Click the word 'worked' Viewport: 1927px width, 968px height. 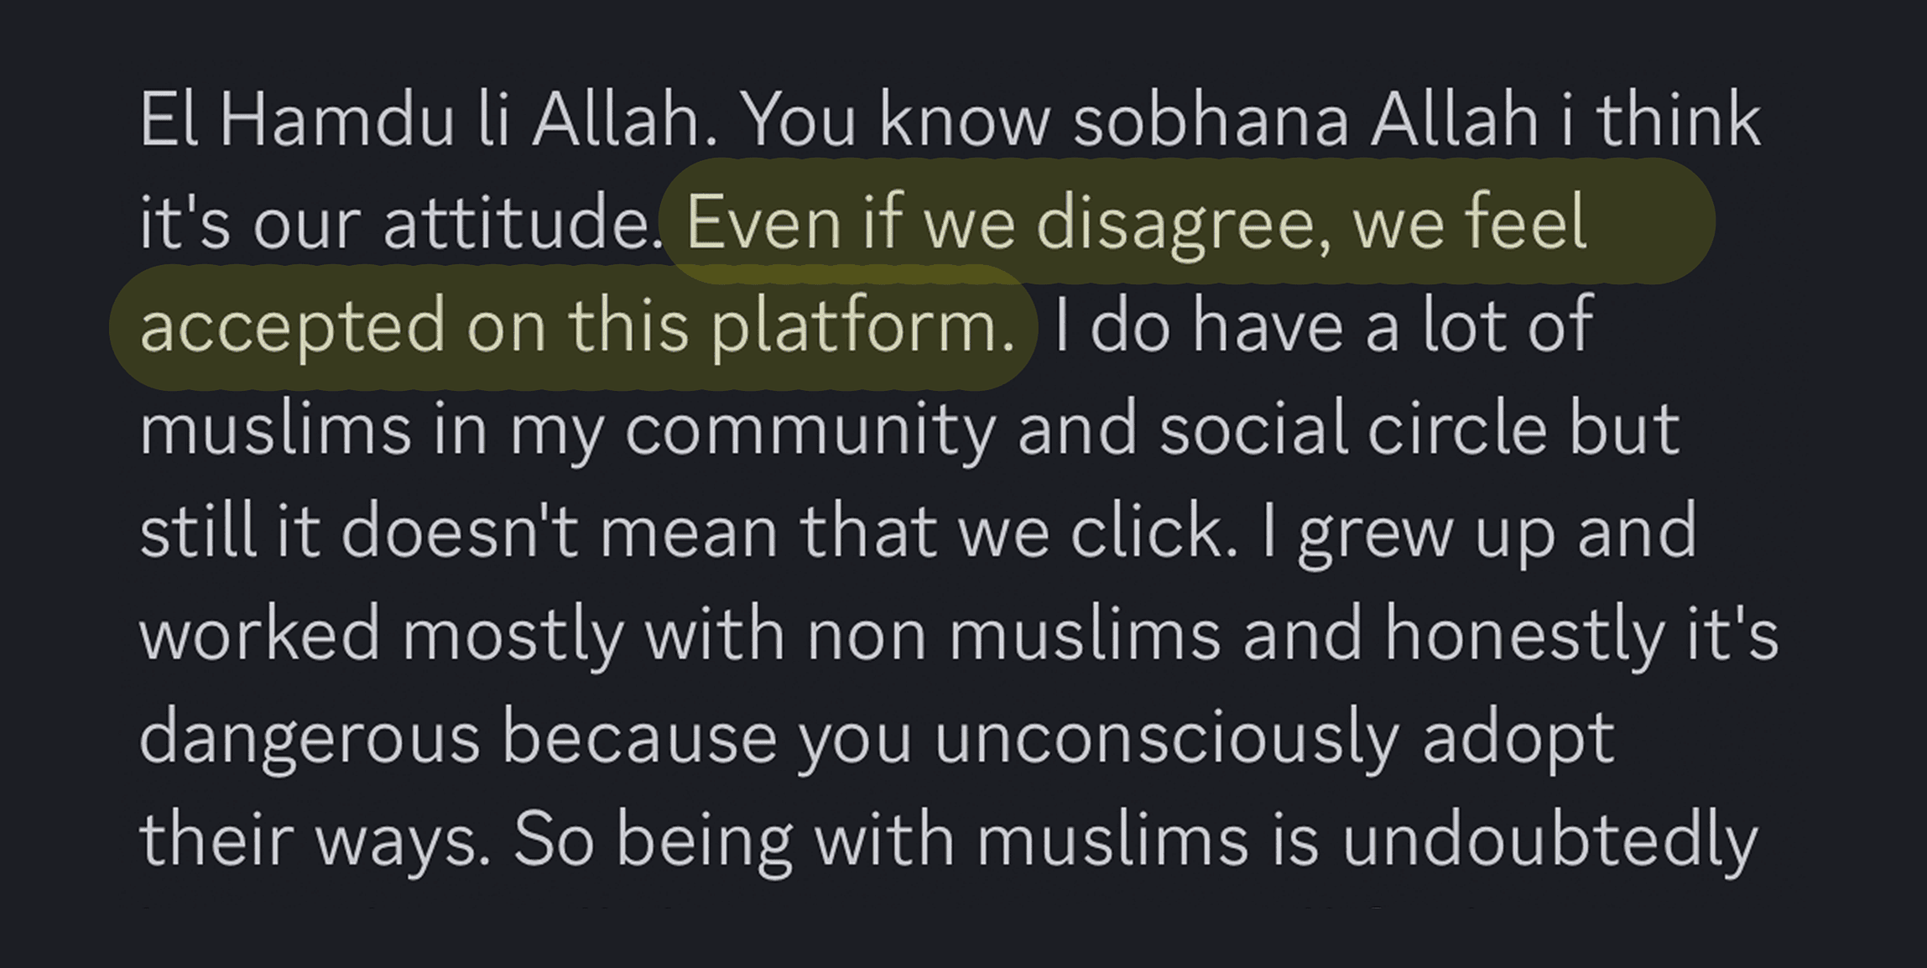(x=259, y=634)
